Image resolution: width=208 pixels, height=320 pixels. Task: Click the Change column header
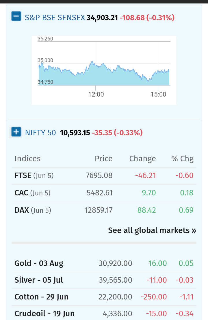pos(142,159)
